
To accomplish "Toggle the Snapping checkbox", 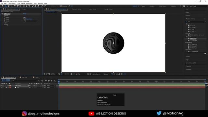I will point(61,6).
